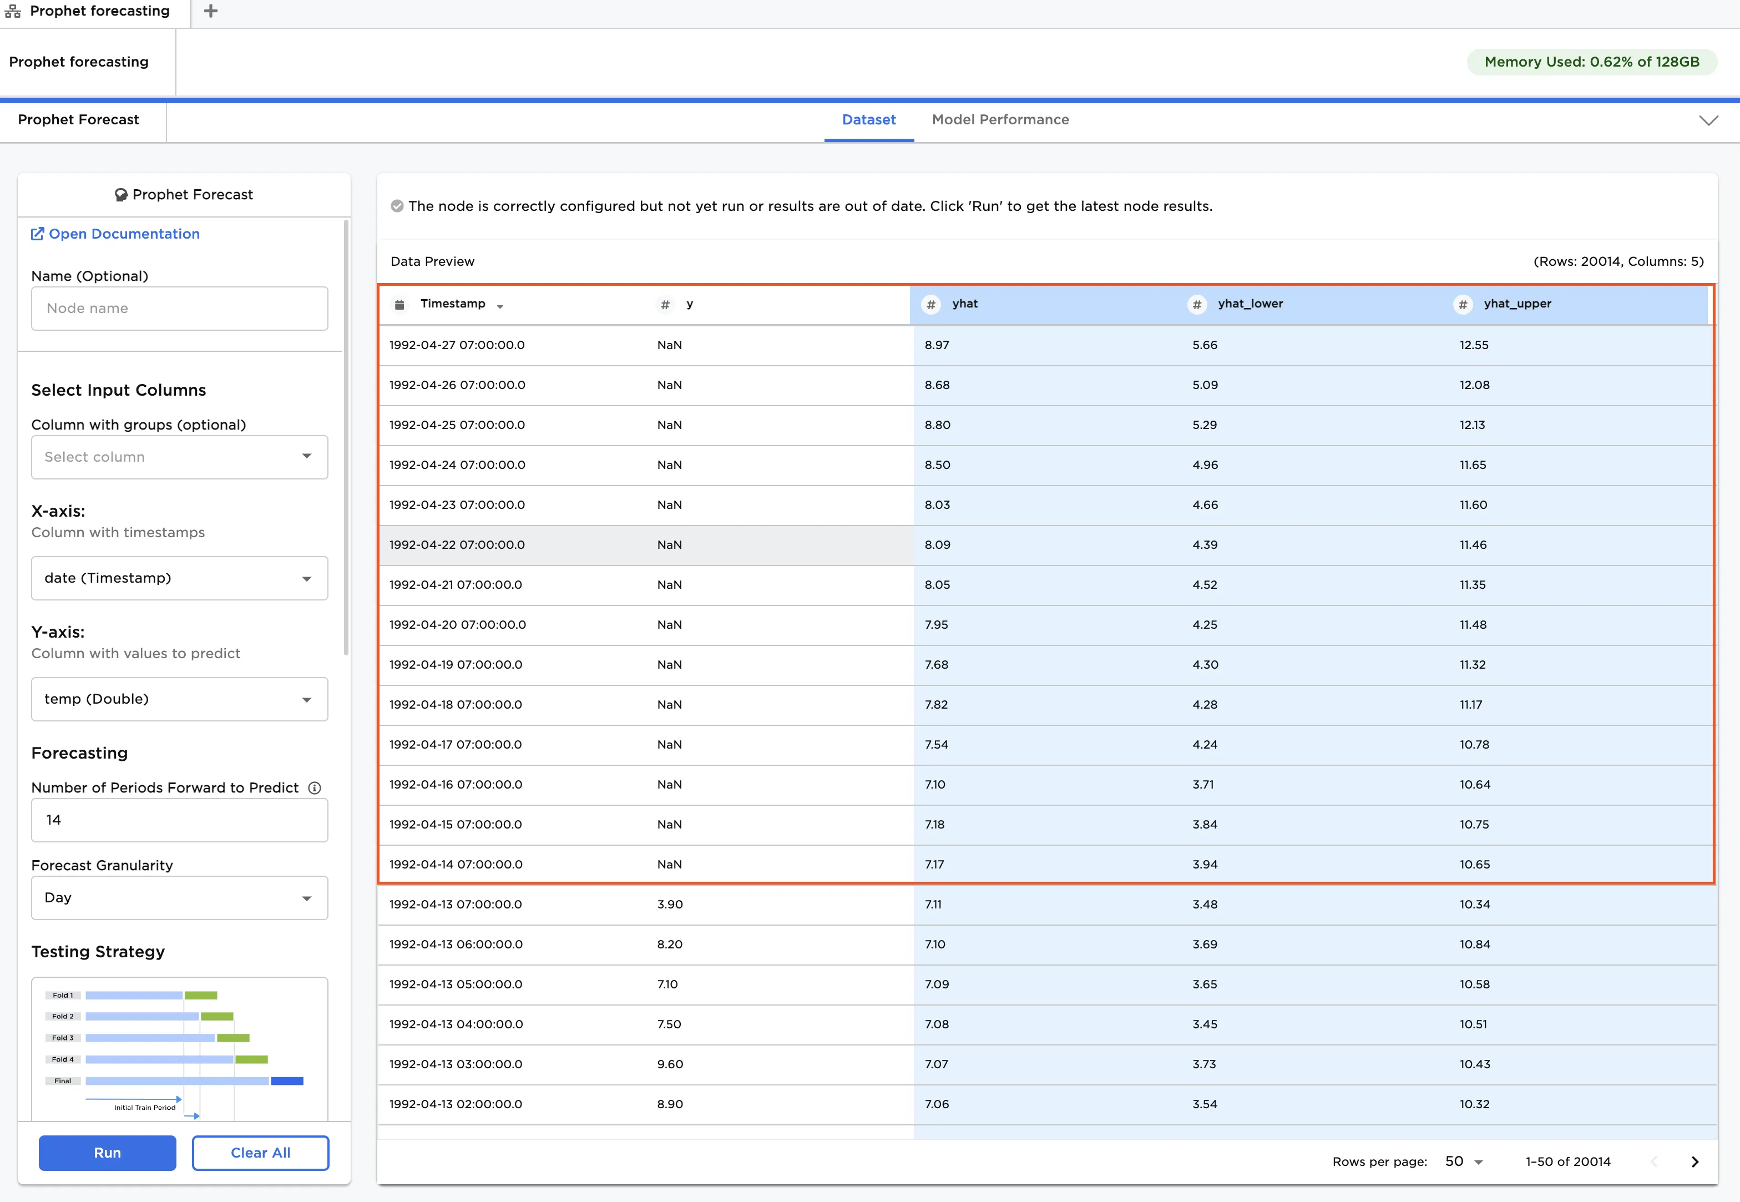
Task: Add a new tab with plus icon
Action: pyautogui.click(x=211, y=11)
